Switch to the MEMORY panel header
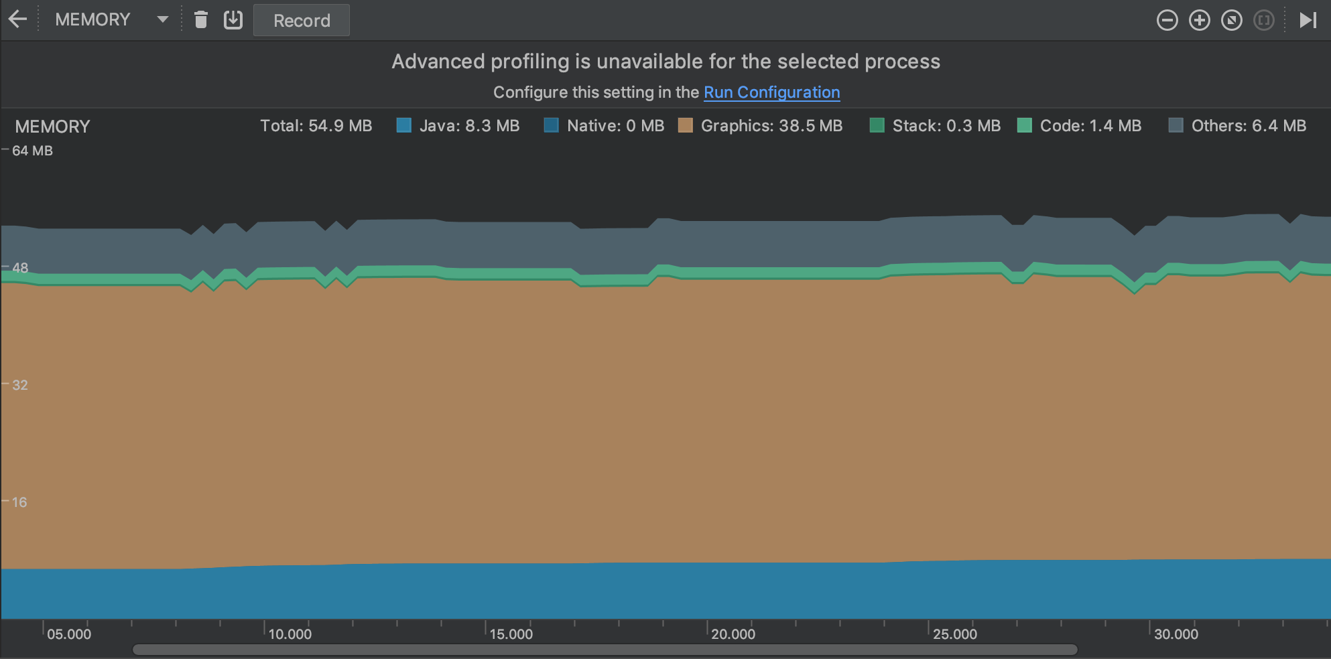Screen dimensions: 1331x659 53,126
